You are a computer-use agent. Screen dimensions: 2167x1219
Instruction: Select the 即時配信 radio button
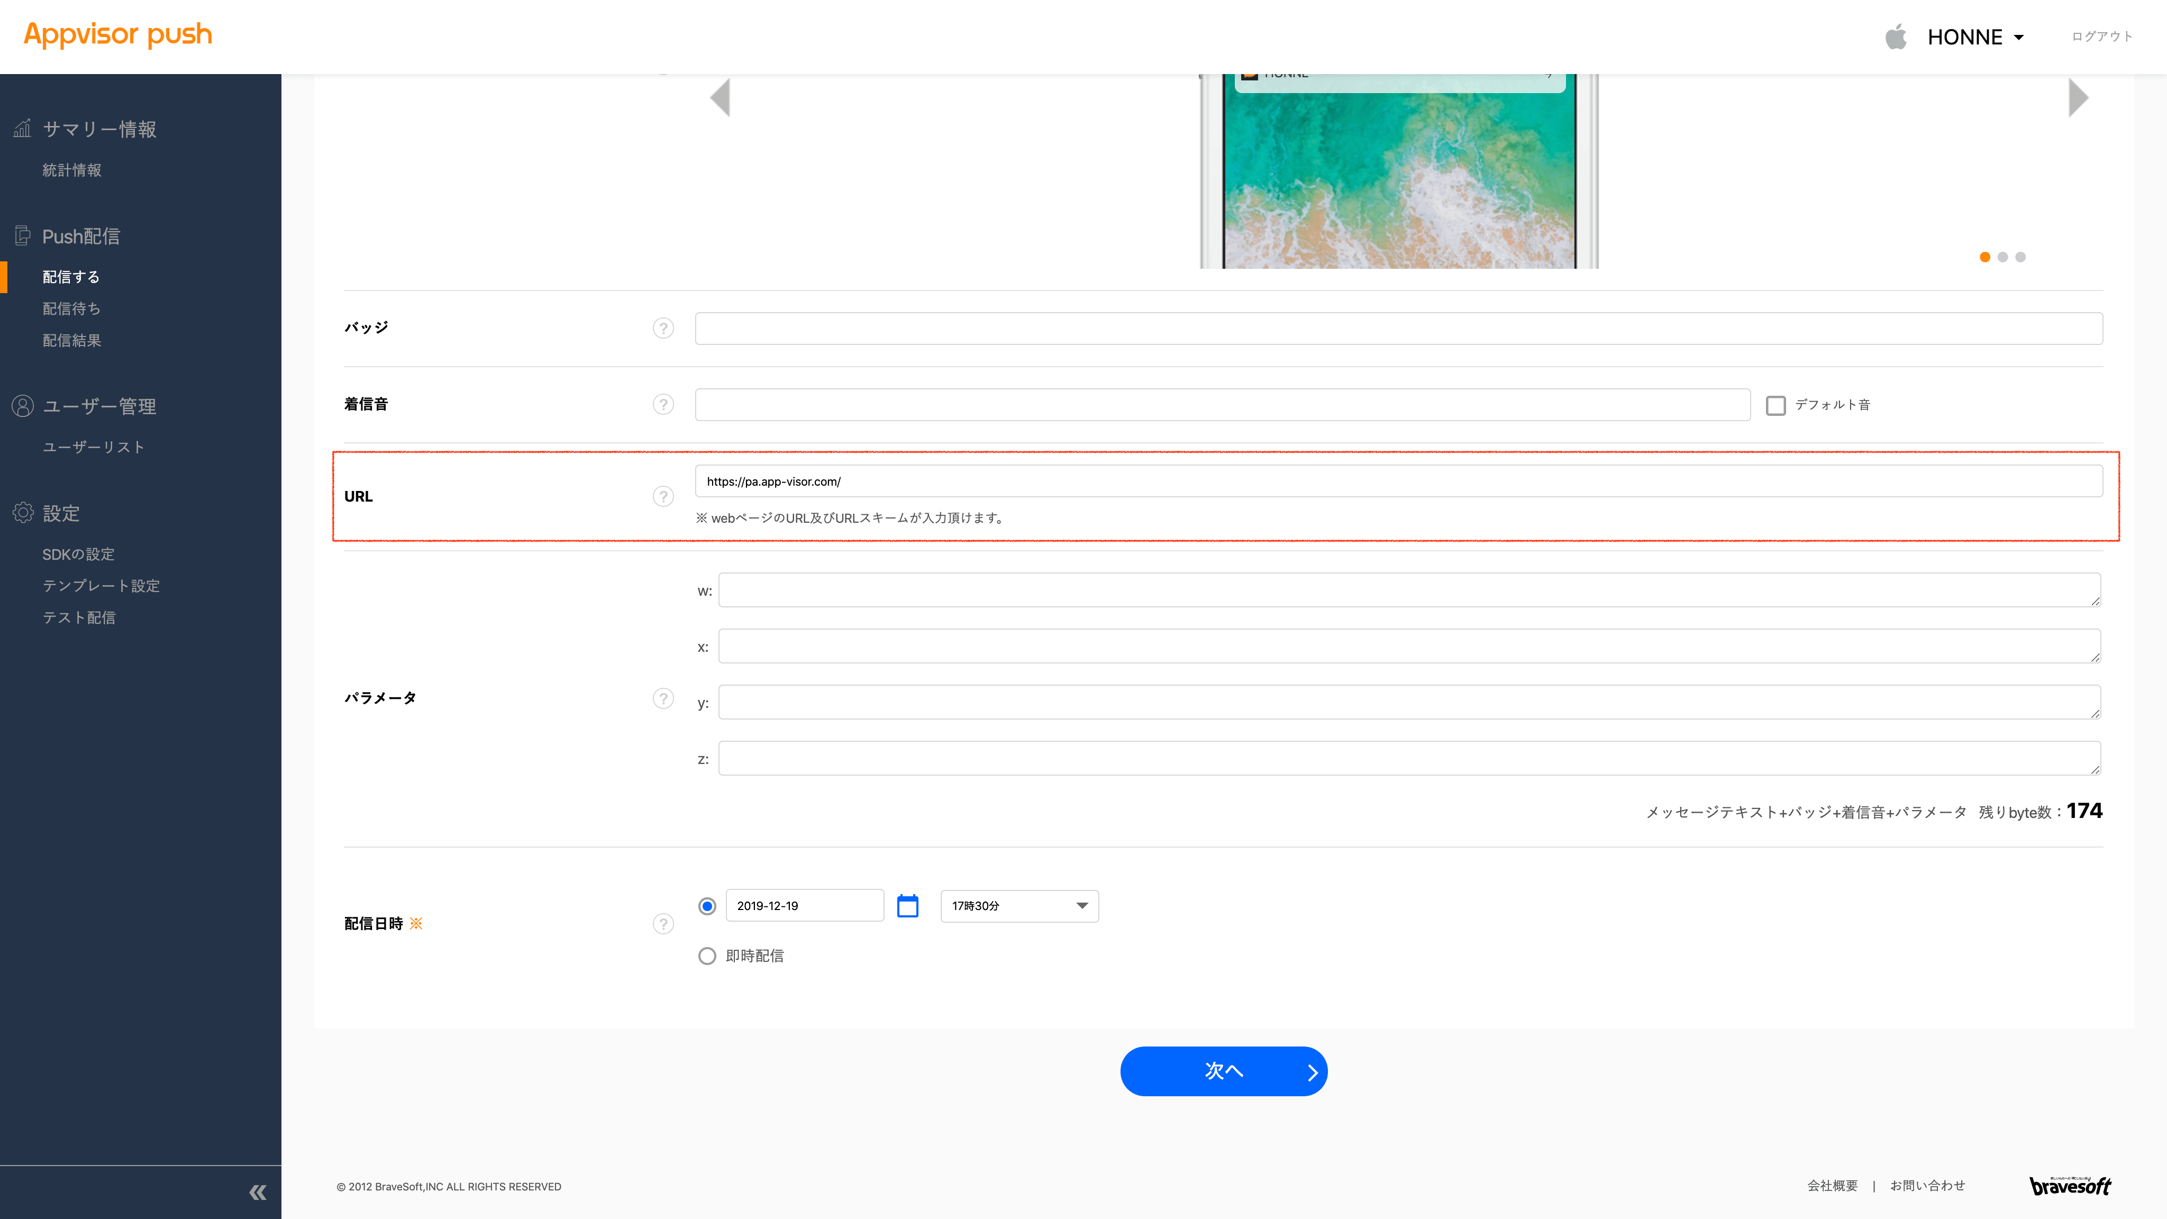707,956
